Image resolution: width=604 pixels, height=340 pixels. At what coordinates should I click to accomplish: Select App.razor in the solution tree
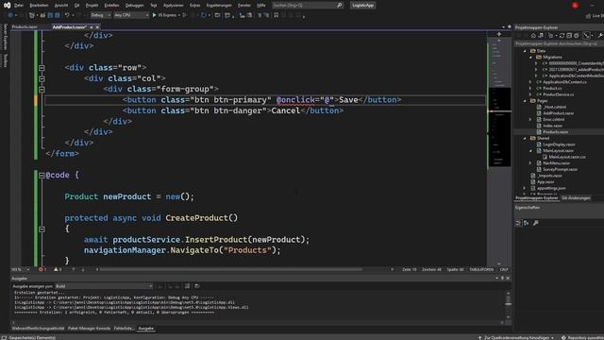[545, 182]
